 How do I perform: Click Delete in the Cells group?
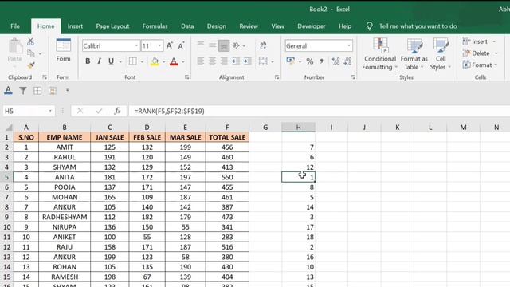[480, 53]
